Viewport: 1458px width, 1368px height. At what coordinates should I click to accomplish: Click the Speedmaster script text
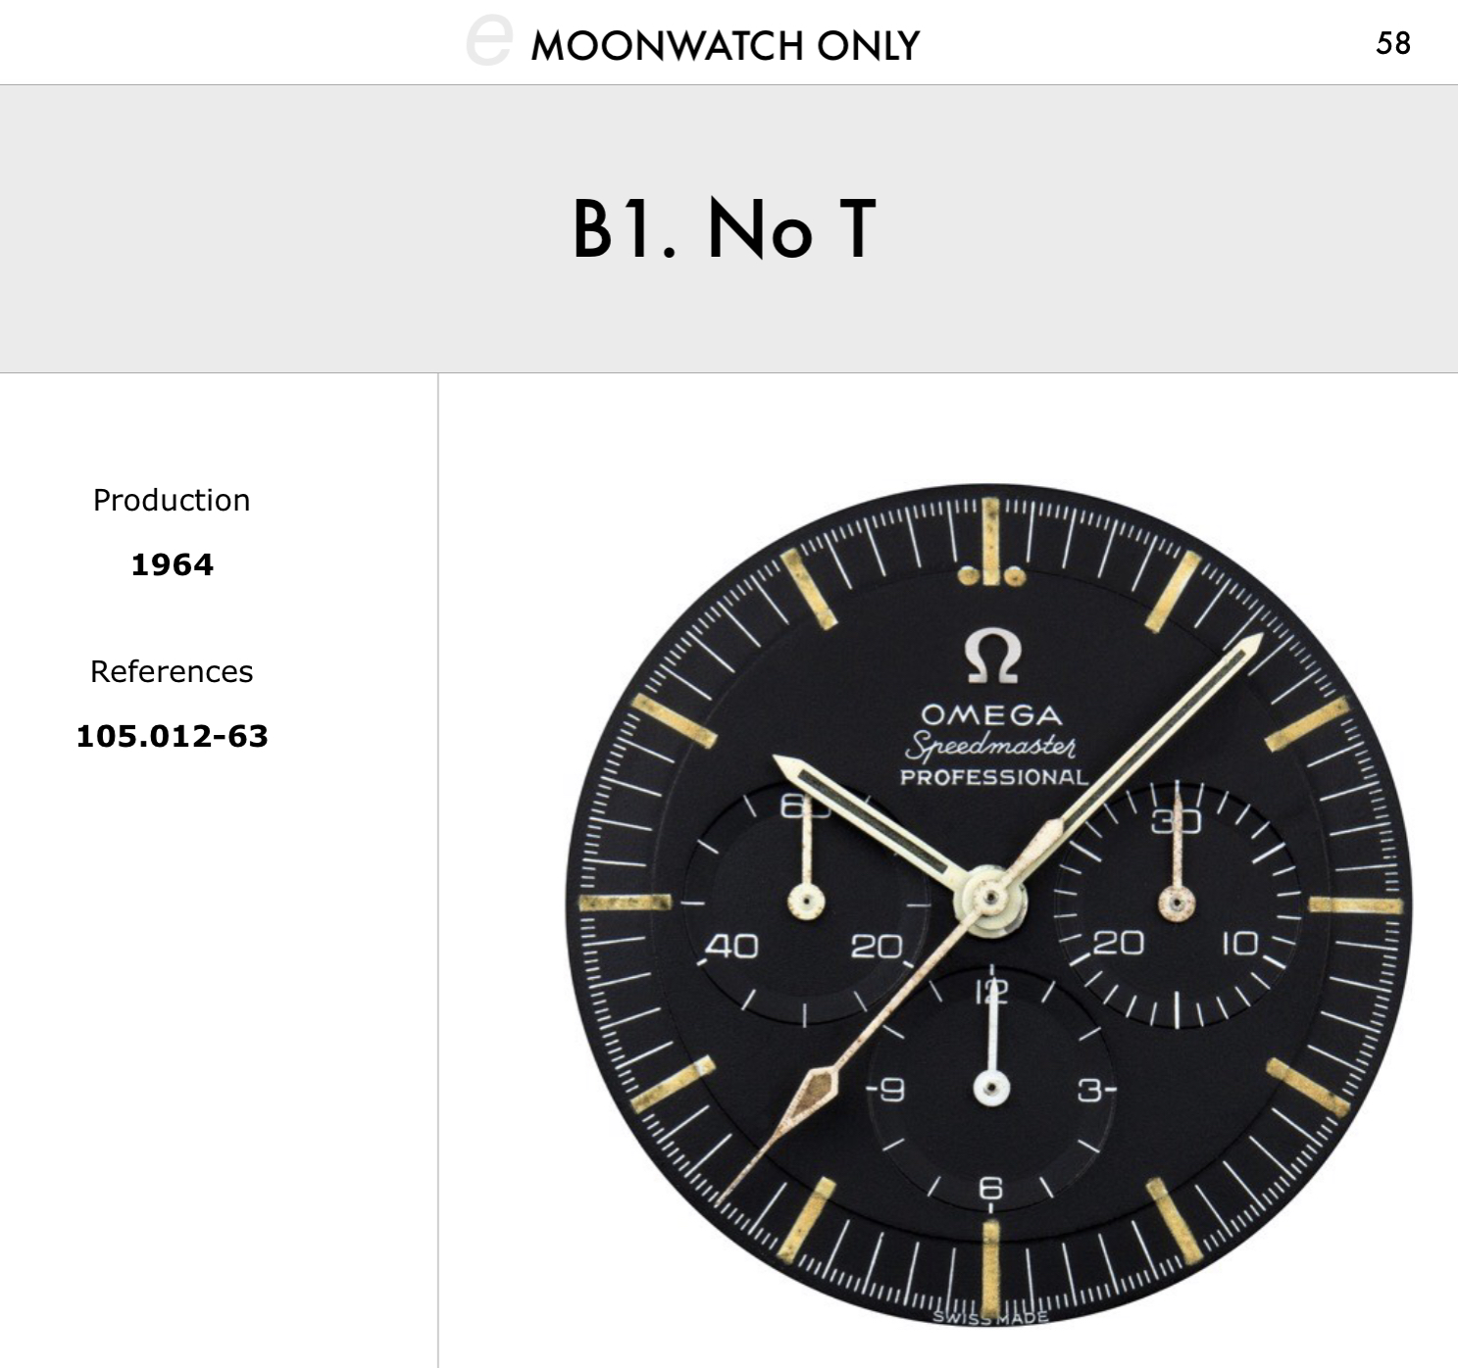click(x=990, y=747)
